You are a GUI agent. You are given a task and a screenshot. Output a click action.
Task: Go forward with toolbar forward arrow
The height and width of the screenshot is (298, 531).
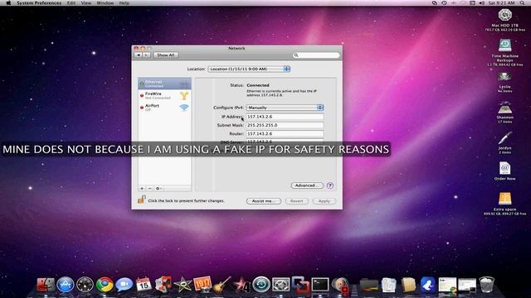pyautogui.click(x=147, y=55)
